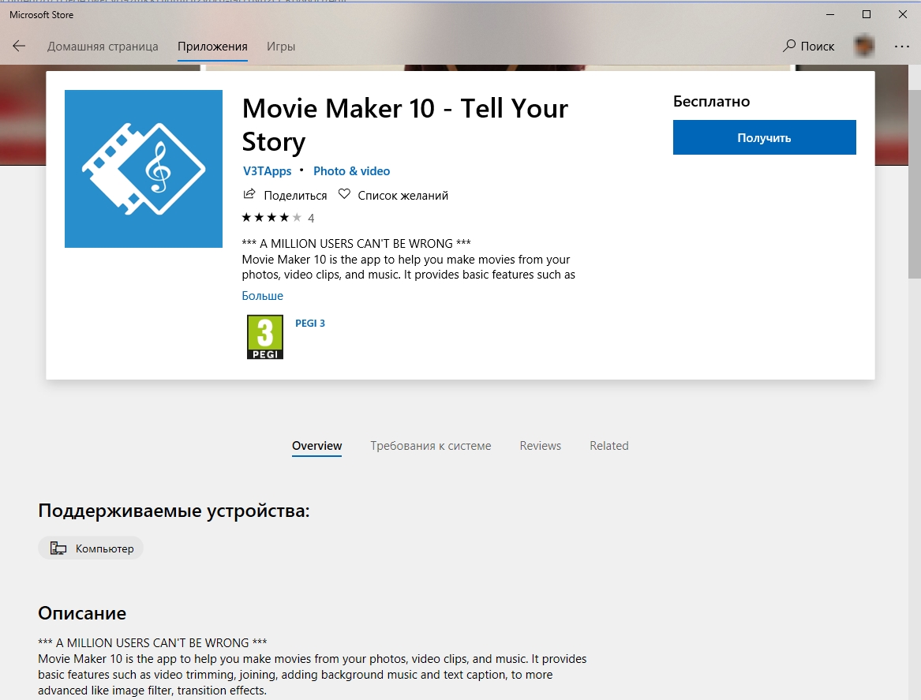
Task: Switch to the Игры tab
Action: coord(281,47)
